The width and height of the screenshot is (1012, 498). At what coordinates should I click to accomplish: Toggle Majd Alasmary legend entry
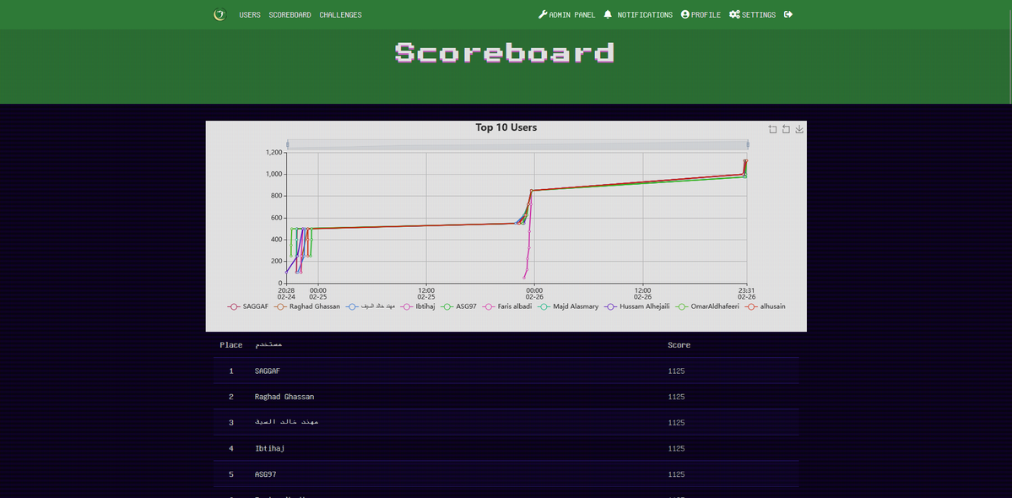(568, 306)
